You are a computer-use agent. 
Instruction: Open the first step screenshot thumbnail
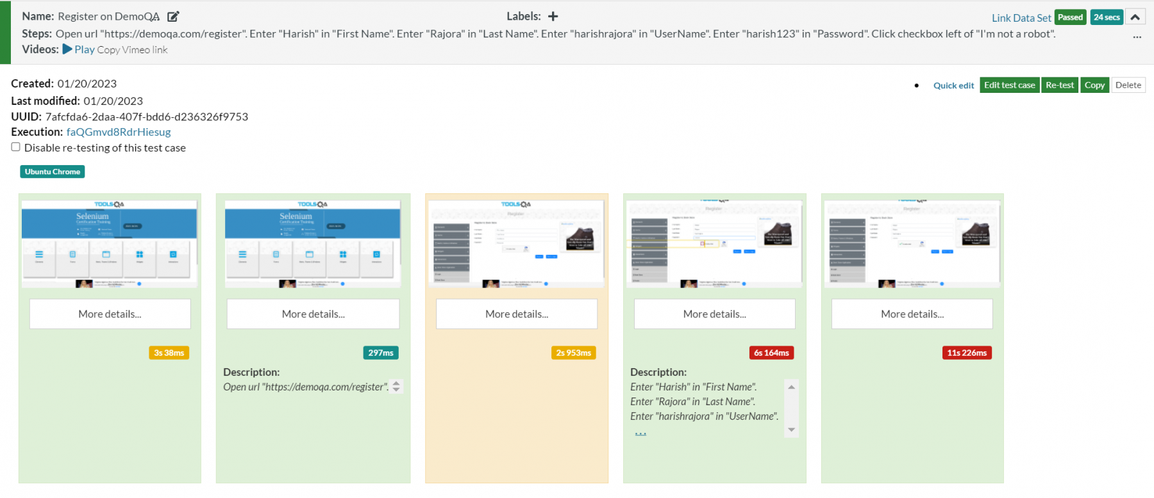(110, 243)
